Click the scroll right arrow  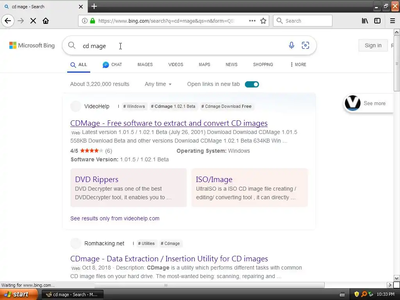click(x=390, y=285)
